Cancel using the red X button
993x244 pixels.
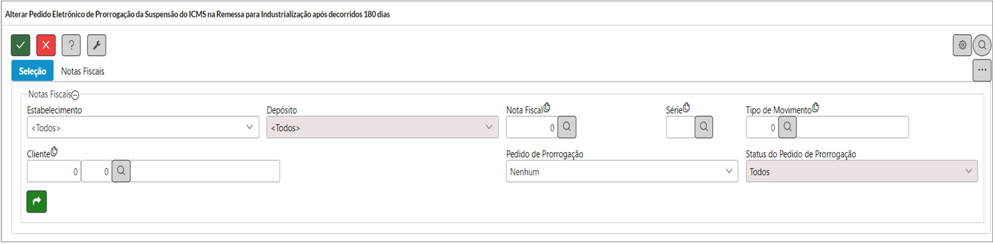46,45
